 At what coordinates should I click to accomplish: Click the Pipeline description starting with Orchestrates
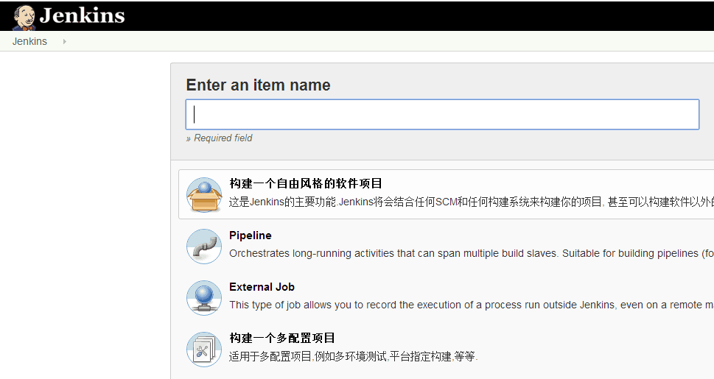[472, 253]
